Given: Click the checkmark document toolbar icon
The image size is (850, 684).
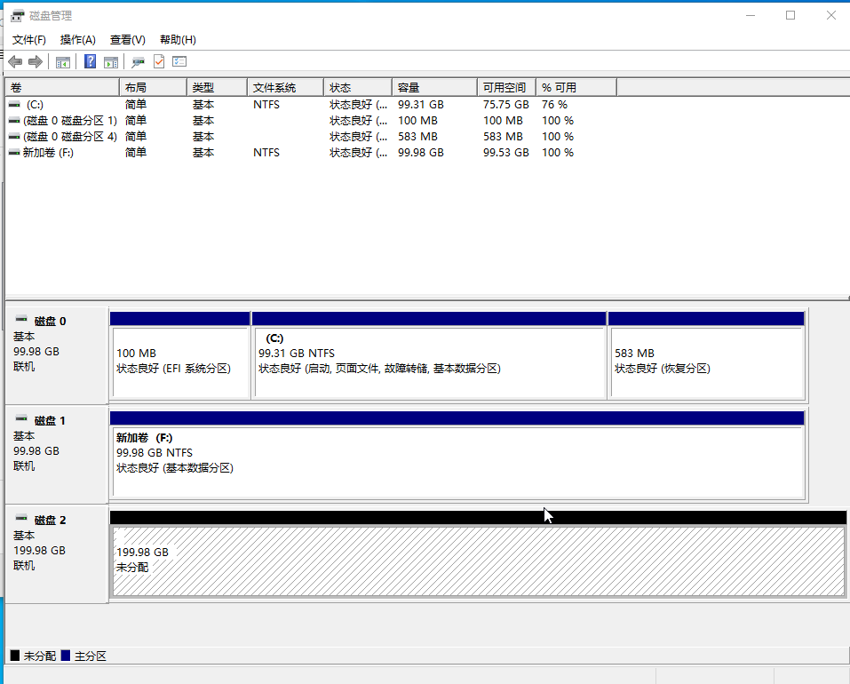Looking at the screenshot, I should click(x=159, y=61).
